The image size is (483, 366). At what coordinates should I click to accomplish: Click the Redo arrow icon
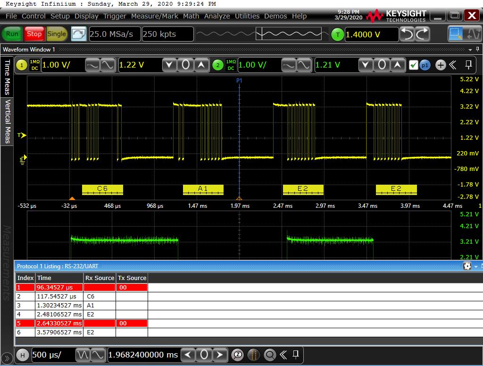(422, 34)
